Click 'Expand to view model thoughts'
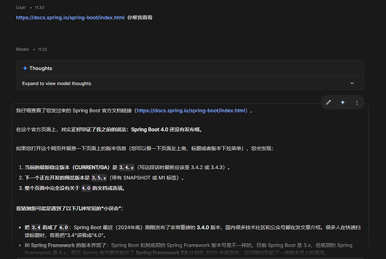Screen dimensions: 386x259 [57, 83]
